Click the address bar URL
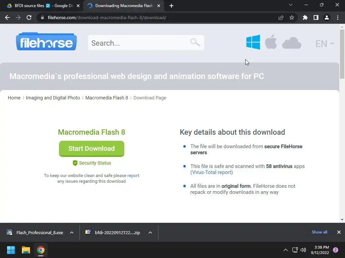 tap(107, 17)
